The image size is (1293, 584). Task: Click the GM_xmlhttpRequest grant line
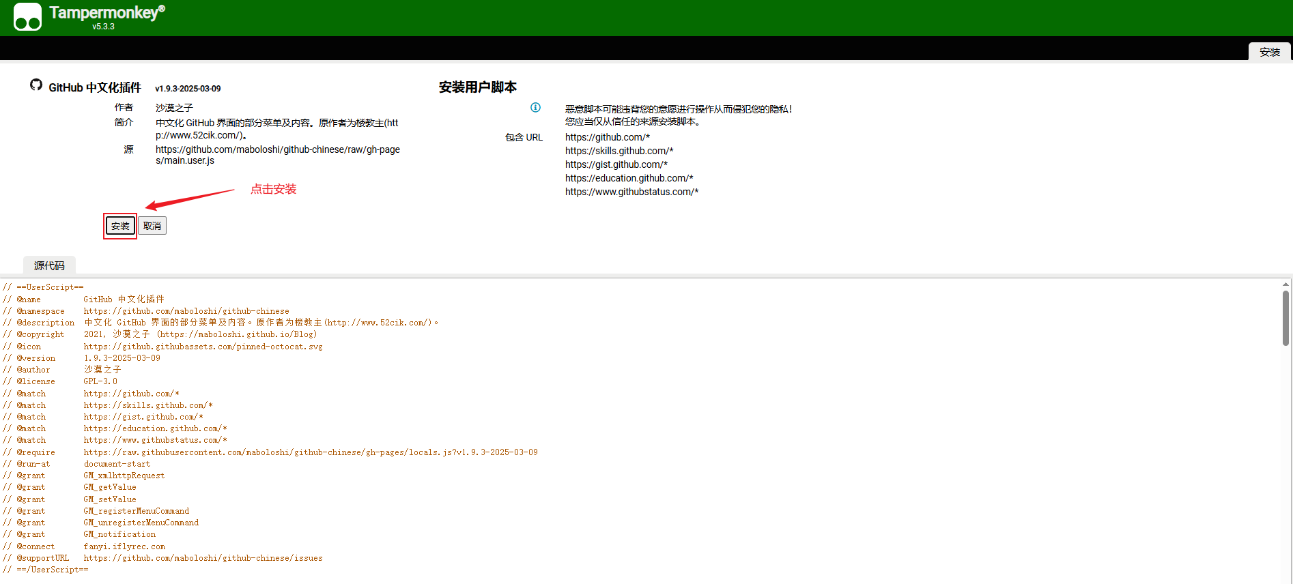pyautogui.click(x=83, y=476)
